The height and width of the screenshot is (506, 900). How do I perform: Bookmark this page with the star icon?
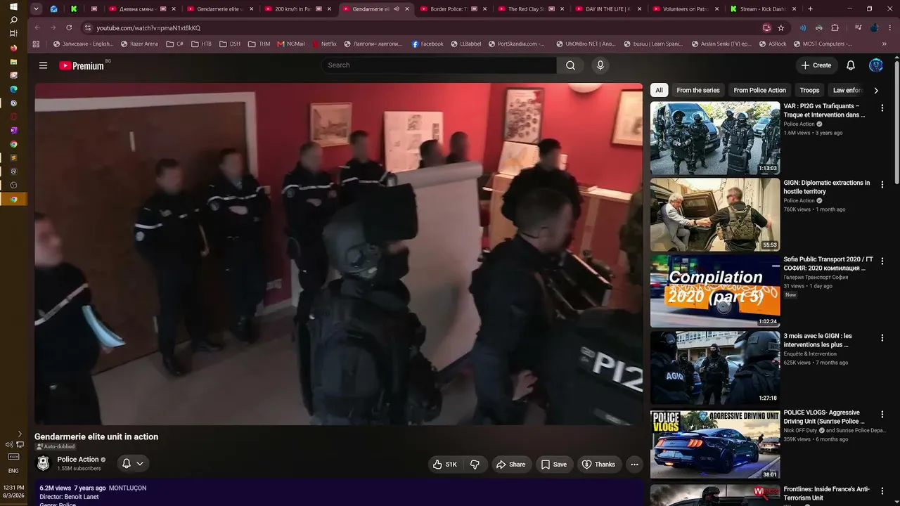(x=780, y=28)
